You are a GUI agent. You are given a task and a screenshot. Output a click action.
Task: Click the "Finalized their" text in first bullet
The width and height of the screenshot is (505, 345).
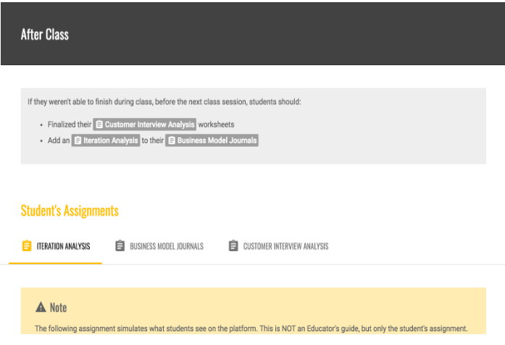(x=69, y=124)
